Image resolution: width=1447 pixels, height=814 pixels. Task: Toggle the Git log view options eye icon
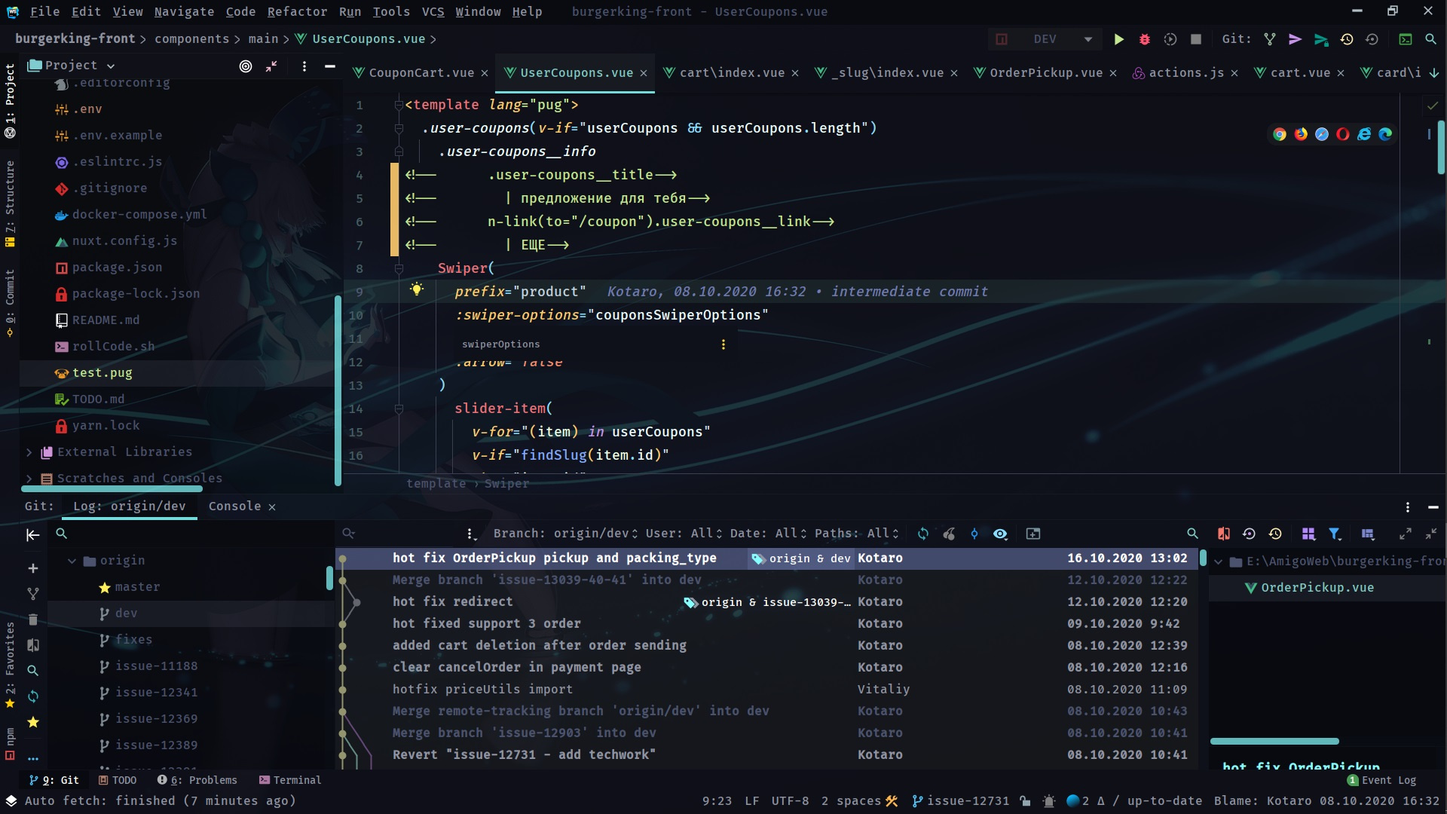pos(1000,534)
